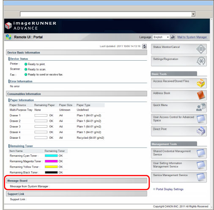Open User Access Control for Advanced Space
Screen dimensions: 214x210
tap(179, 119)
